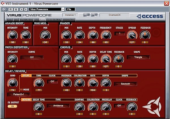Click the Analog Boost Tune knob

(25, 35)
